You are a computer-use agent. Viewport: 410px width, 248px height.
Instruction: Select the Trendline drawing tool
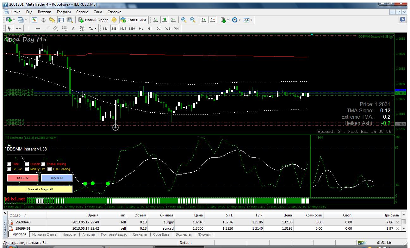click(47, 28)
